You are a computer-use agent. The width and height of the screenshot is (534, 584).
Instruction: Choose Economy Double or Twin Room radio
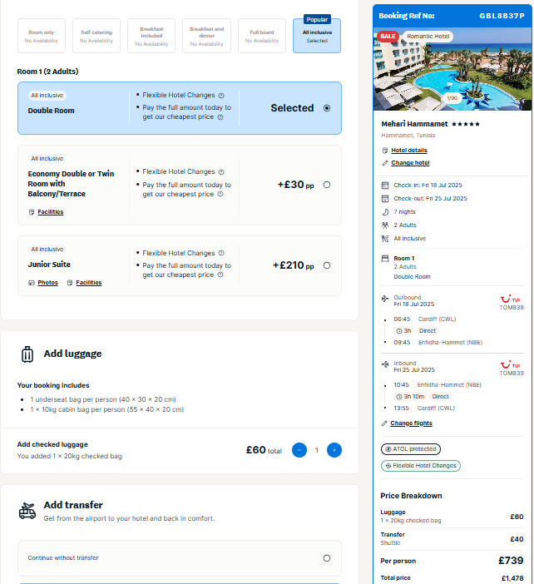click(327, 185)
